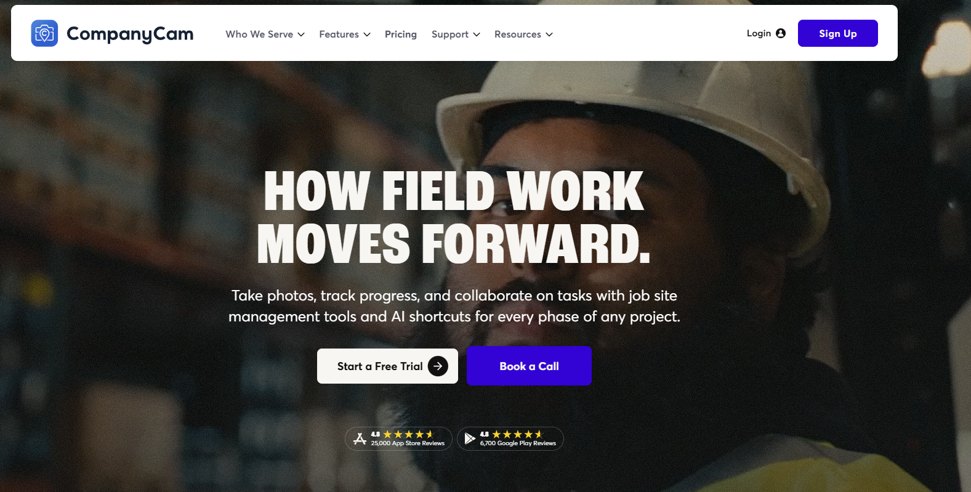971x492 pixels.
Task: Click the CompanyCam camera logo icon
Action: [x=44, y=33]
